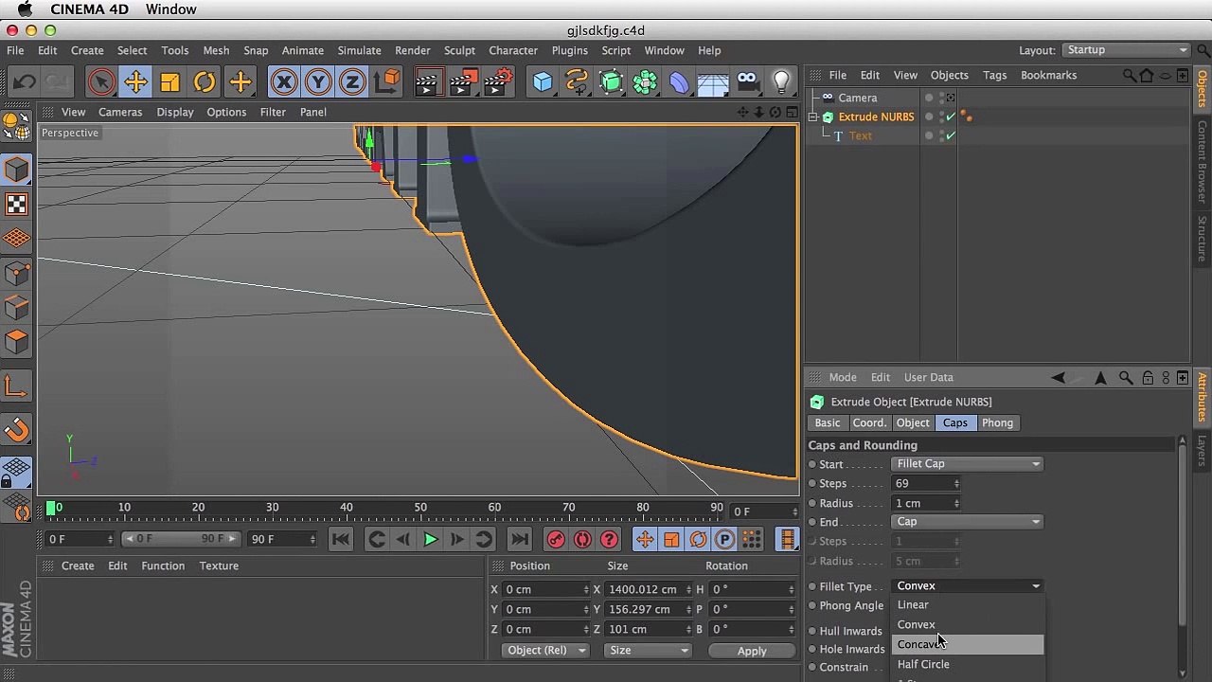Open the Mesh menu
Image resolution: width=1212 pixels, height=682 pixels.
[x=216, y=50]
